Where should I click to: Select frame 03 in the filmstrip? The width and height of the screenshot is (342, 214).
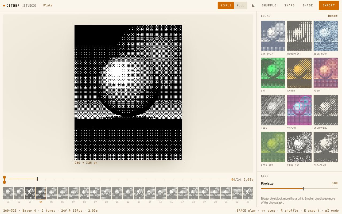coord(30,193)
